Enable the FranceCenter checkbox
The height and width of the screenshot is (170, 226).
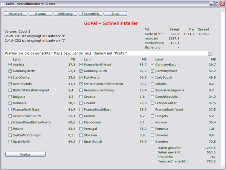point(152,103)
